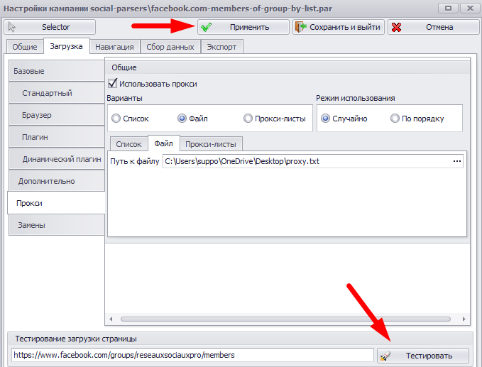Switch to the Загрузка tab
Viewport: 482px width, 367px height.
[67, 46]
